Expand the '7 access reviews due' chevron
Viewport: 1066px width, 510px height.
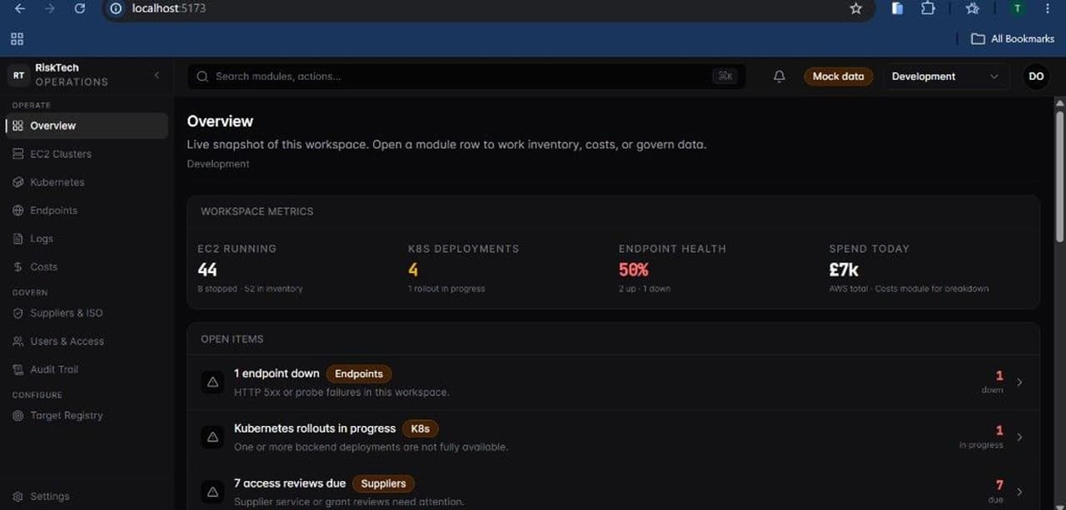[1019, 492]
